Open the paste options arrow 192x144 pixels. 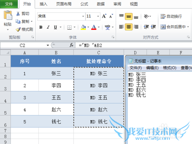coord(8,30)
